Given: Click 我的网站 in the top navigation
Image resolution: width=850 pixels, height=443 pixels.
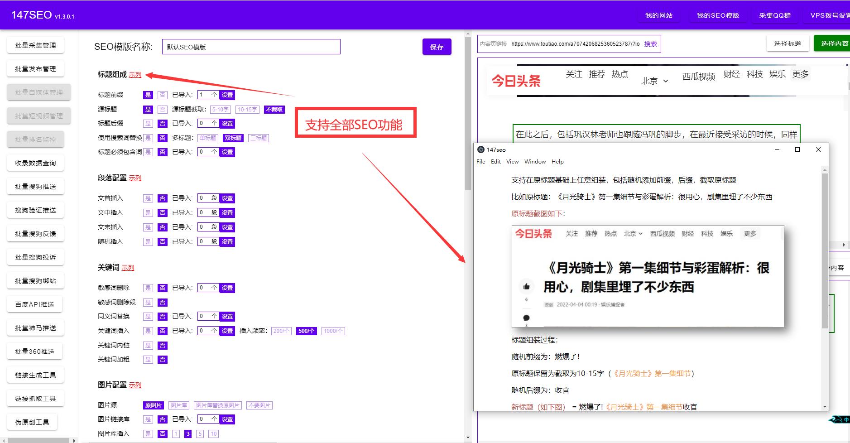Looking at the screenshot, I should tap(658, 15).
